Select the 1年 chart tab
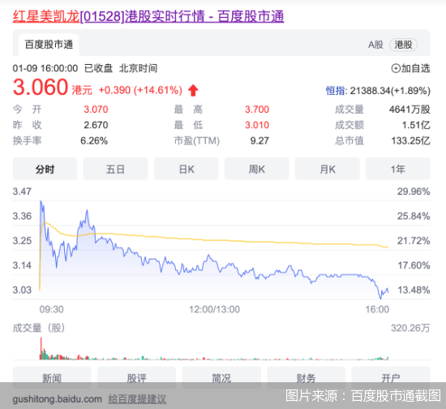 tap(398, 169)
